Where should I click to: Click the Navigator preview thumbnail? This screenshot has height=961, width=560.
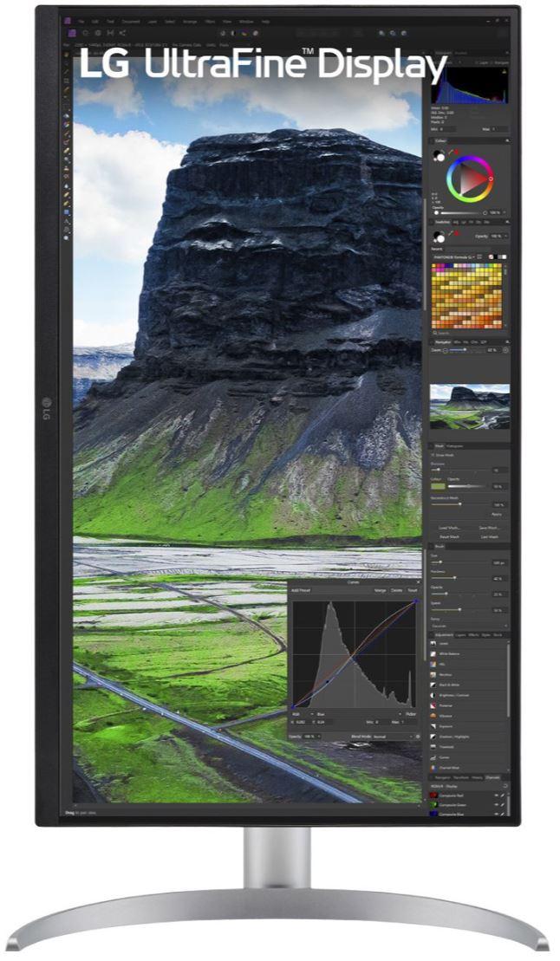(470, 406)
